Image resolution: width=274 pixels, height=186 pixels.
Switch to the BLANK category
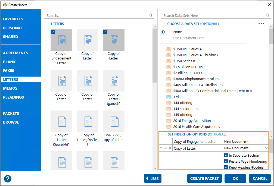point(9,62)
